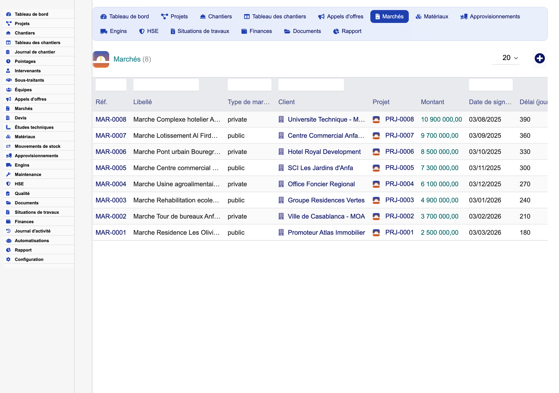Viewport: 559px width, 393px height.
Task: Click the Configuration gear icon
Action: [x=8, y=259]
